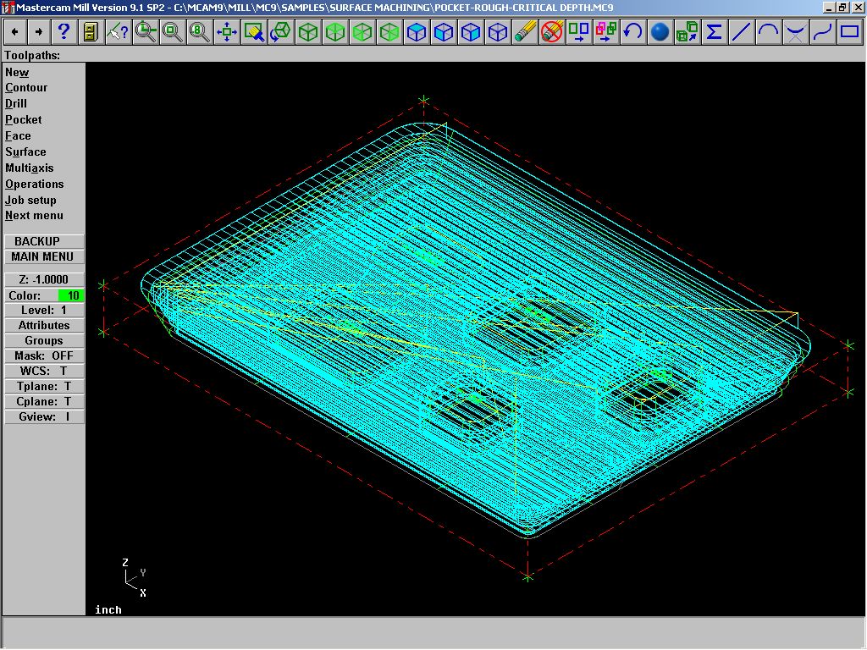
Task: Activate the Zoom window magnifier
Action: pos(146,31)
